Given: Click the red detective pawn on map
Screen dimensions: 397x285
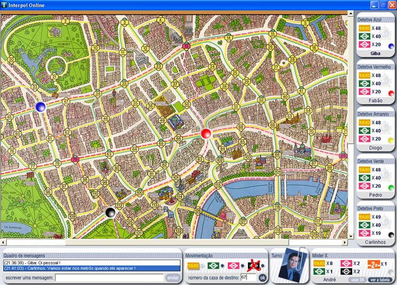Looking at the screenshot, I should (x=205, y=133).
